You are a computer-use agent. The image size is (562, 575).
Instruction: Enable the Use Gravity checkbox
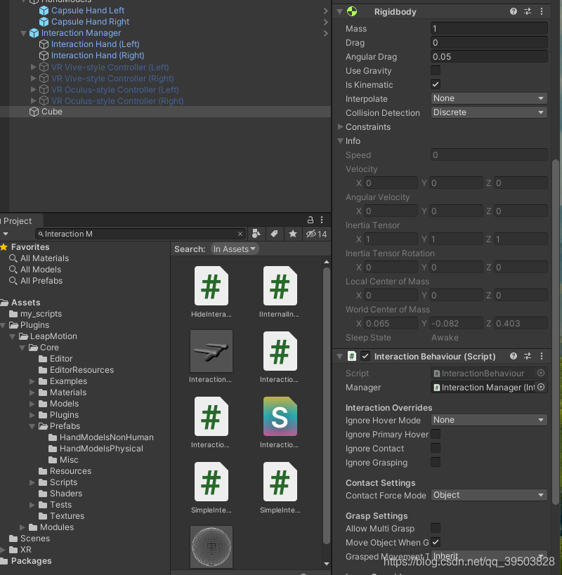(436, 70)
